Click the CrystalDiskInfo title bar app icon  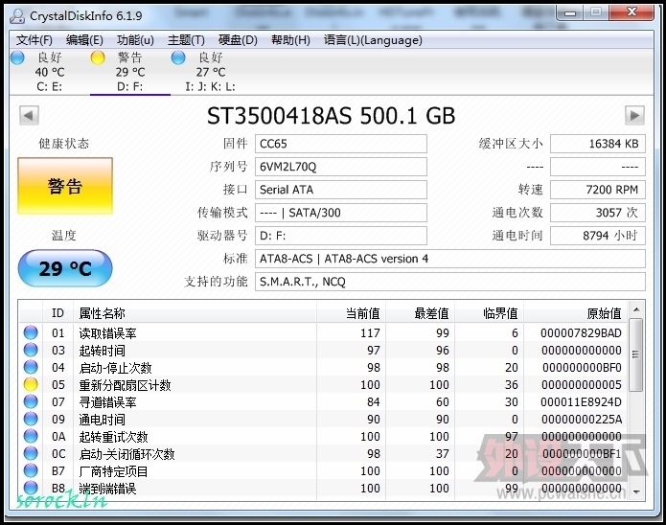pyautogui.click(x=17, y=16)
